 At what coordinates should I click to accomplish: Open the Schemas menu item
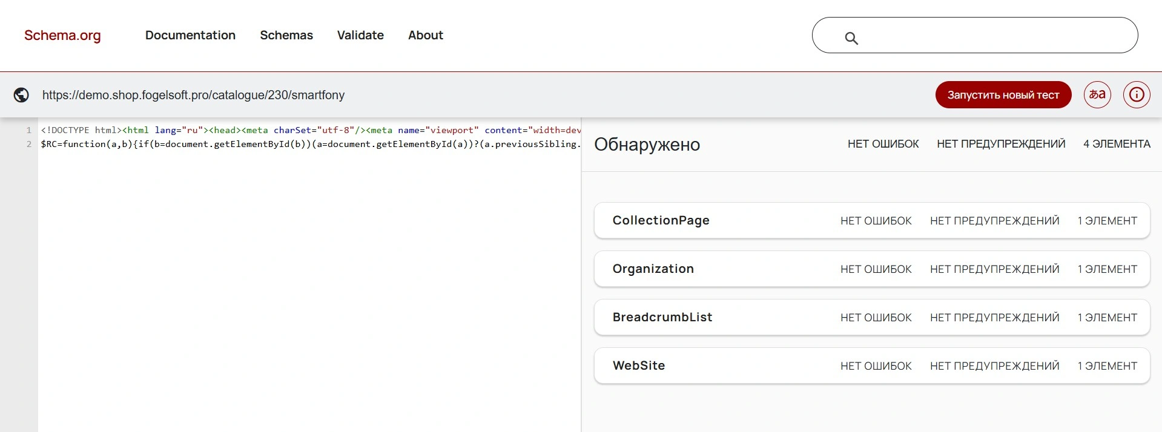click(x=286, y=35)
